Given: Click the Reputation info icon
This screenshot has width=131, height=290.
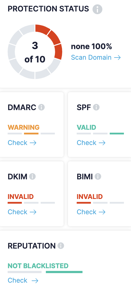Looking at the screenshot, I should click(x=61, y=246).
